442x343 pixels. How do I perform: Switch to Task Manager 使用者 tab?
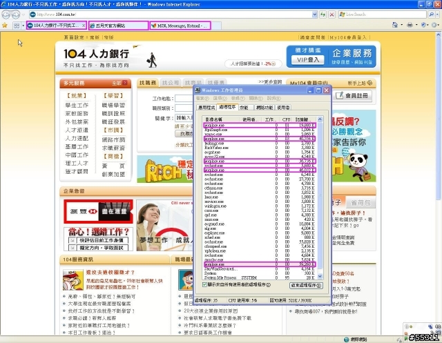click(283, 108)
